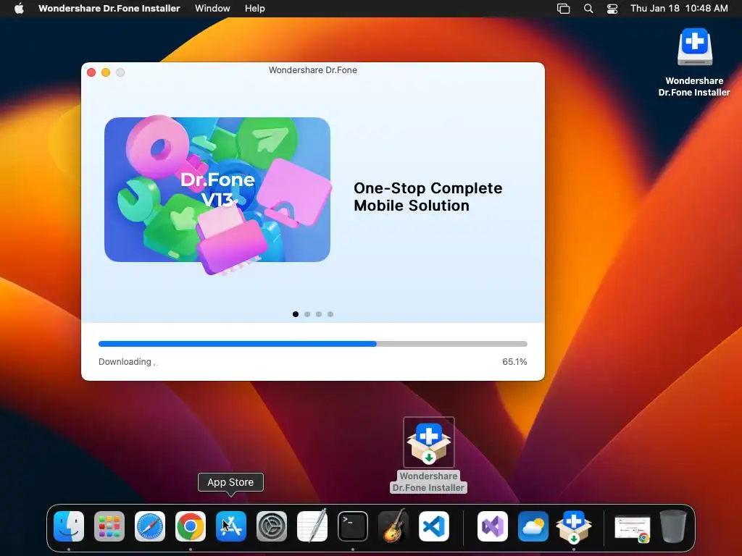The image size is (742, 556).
Task: Switch to the fourth slide page dot
Action: pos(330,314)
